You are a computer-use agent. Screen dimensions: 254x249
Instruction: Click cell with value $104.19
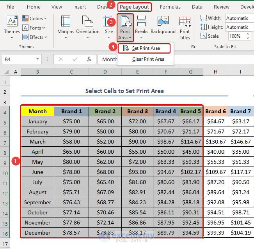pyautogui.click(x=240, y=233)
